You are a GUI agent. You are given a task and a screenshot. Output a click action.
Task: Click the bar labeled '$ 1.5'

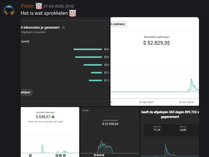[95, 80]
